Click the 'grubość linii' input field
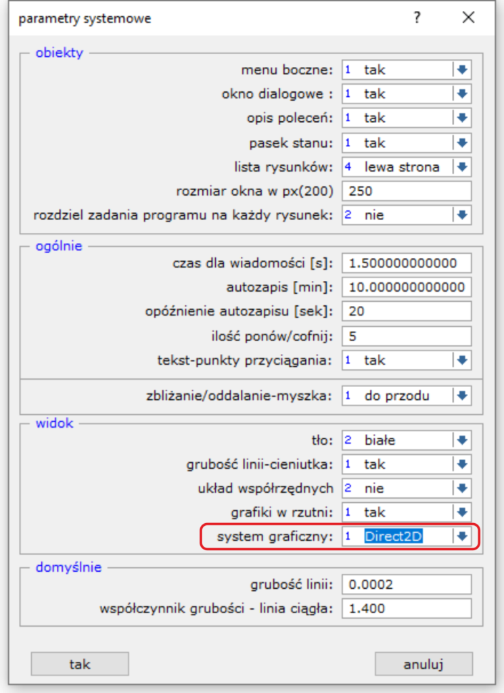Viewport: 504px width, 693px height. pyautogui.click(x=407, y=584)
